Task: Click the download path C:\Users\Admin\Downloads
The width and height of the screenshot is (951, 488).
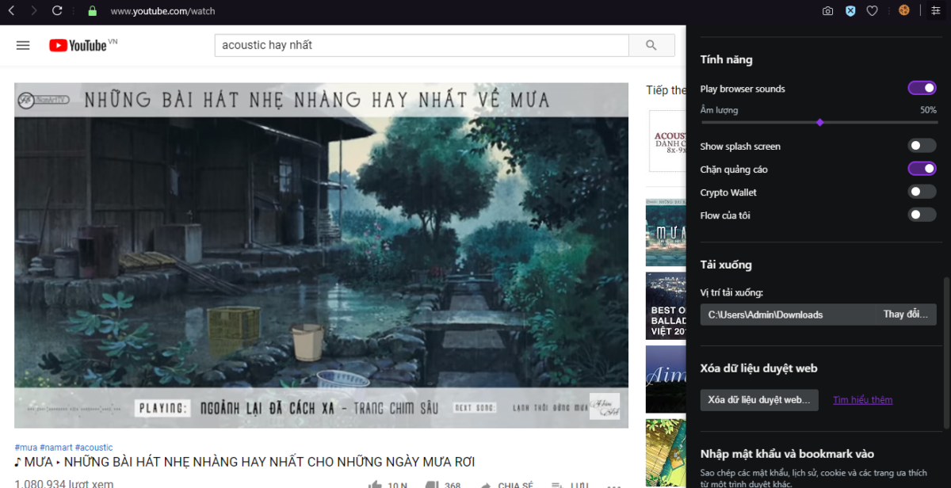Action: pyautogui.click(x=766, y=315)
